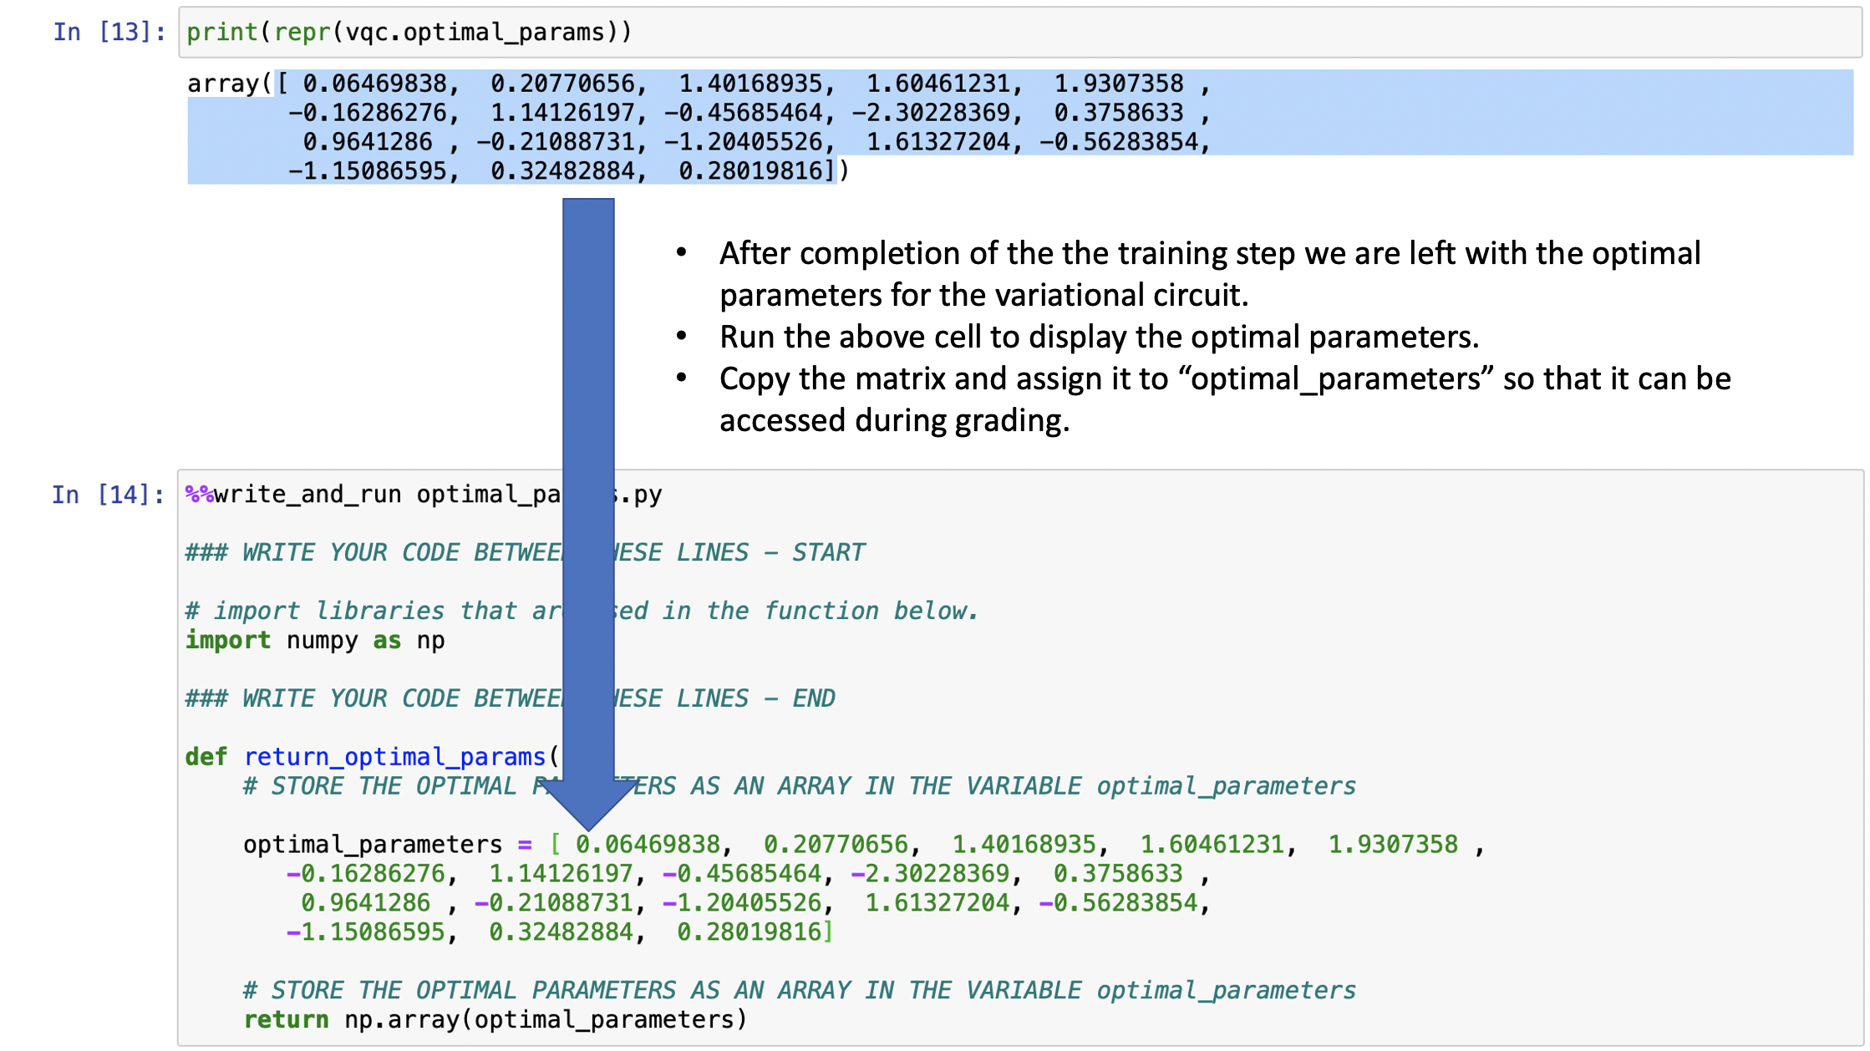Click value -2.30228369 in output array

click(930, 113)
